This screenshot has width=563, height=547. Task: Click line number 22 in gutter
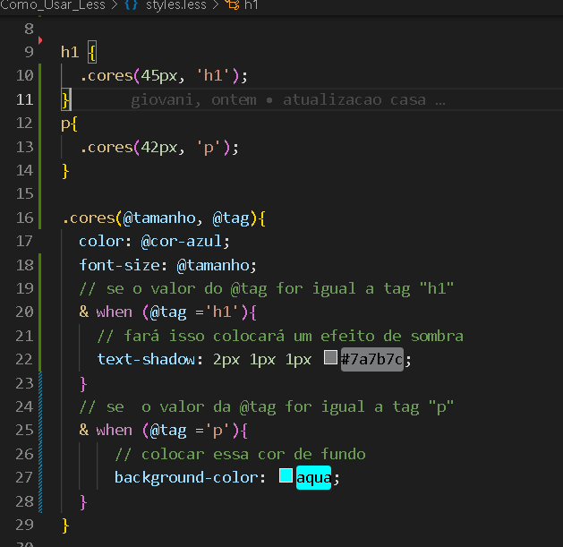[x=25, y=359]
